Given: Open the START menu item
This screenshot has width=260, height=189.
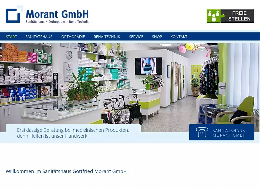Looking at the screenshot, I should tap(11, 37).
